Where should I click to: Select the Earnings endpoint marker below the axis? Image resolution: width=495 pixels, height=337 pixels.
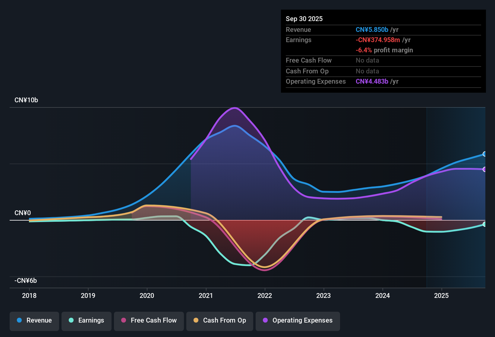pyautogui.click(x=485, y=224)
